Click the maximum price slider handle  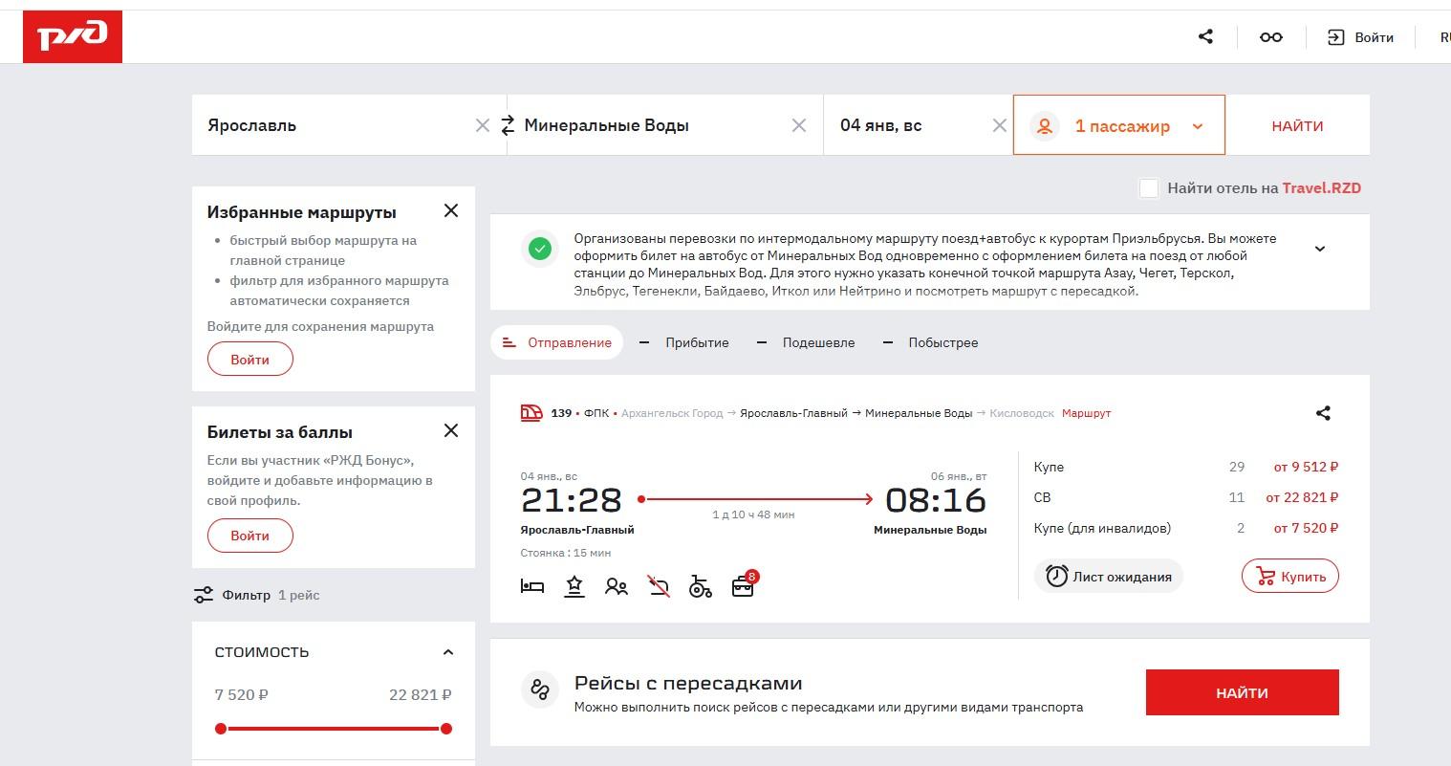pyautogui.click(x=446, y=729)
